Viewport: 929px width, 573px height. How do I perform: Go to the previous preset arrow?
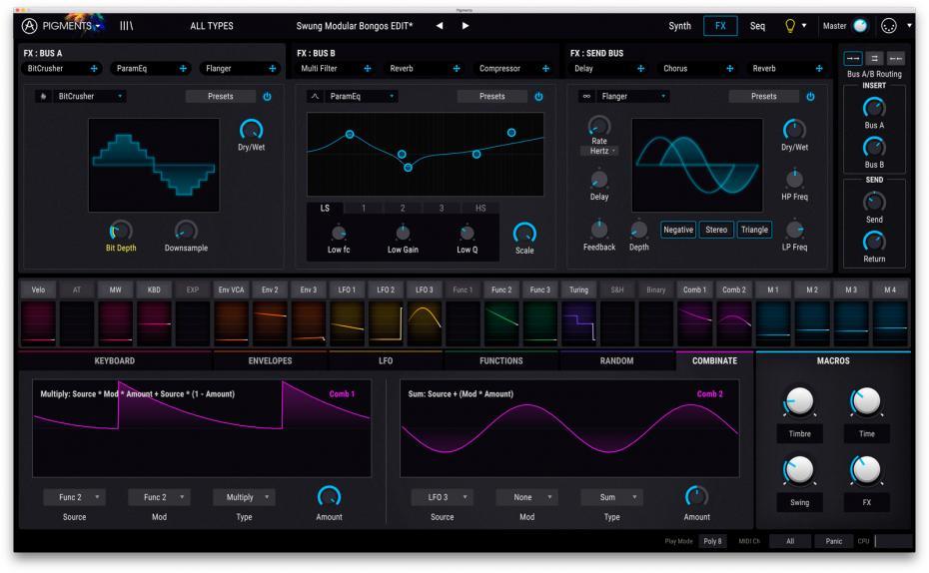tap(441, 26)
